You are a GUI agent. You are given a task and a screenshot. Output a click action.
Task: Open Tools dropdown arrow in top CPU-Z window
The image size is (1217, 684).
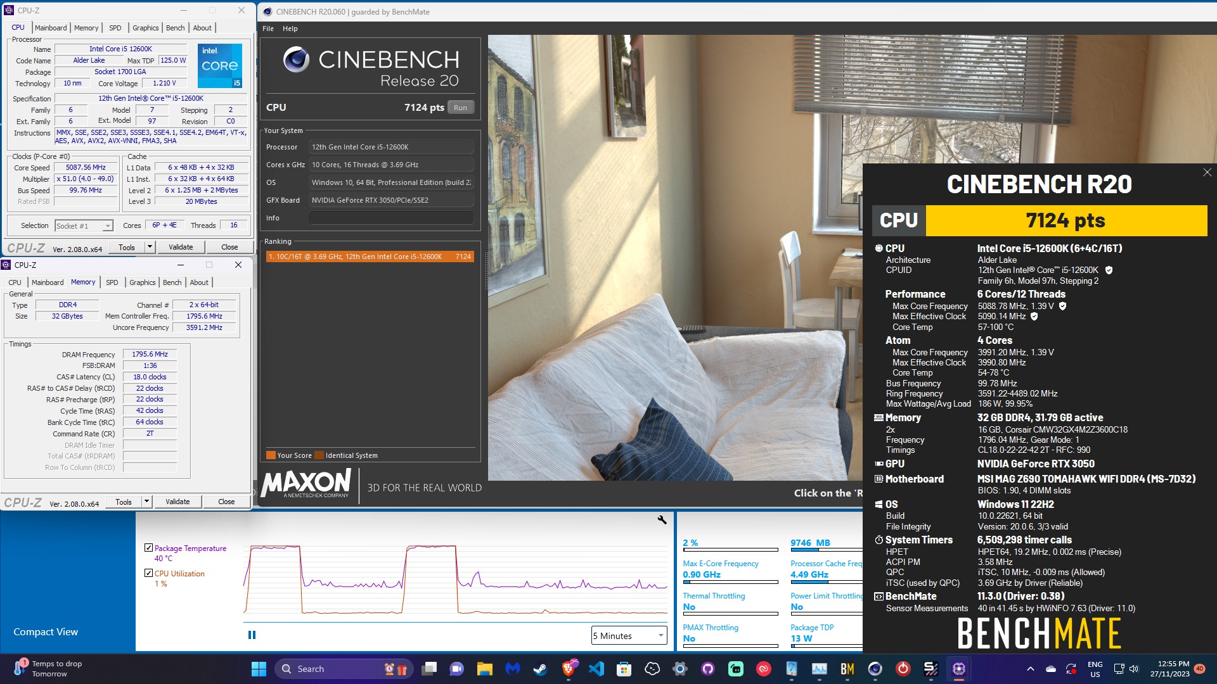point(150,247)
